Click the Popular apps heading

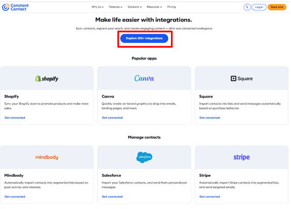click(x=145, y=59)
